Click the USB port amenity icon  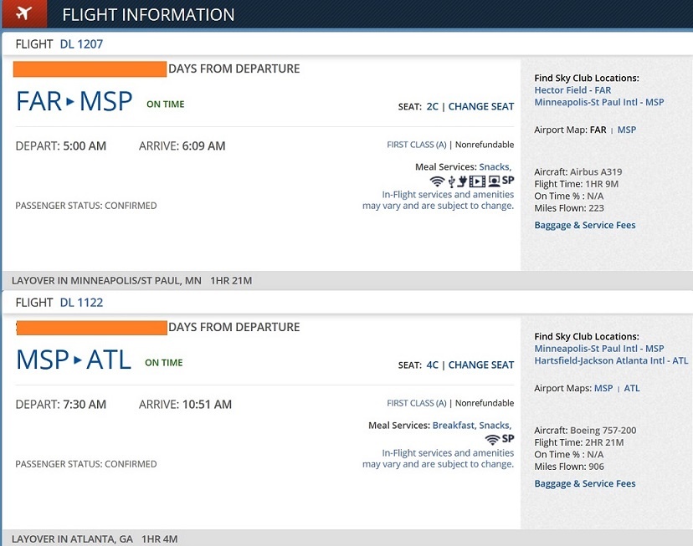coord(451,181)
